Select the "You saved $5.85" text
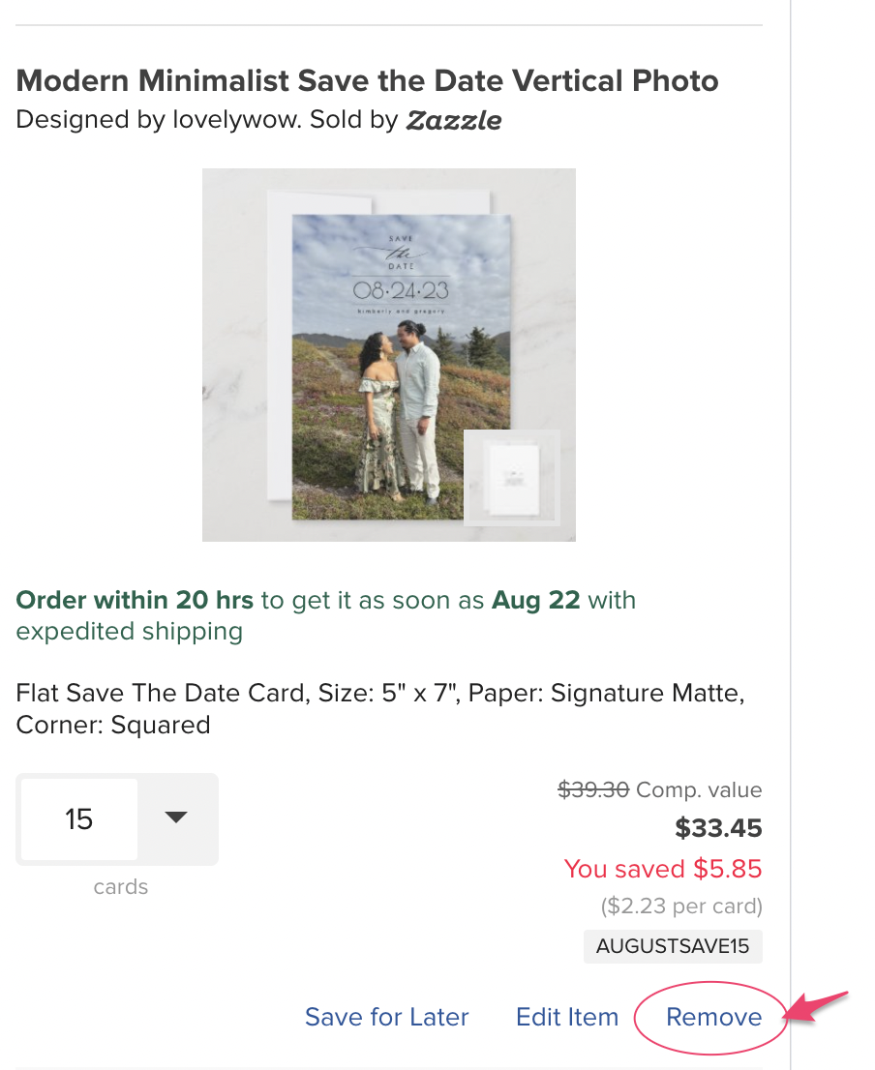The image size is (875, 1070). click(663, 869)
